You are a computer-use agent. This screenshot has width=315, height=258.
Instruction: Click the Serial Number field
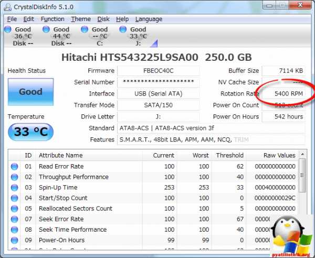pos(159,82)
